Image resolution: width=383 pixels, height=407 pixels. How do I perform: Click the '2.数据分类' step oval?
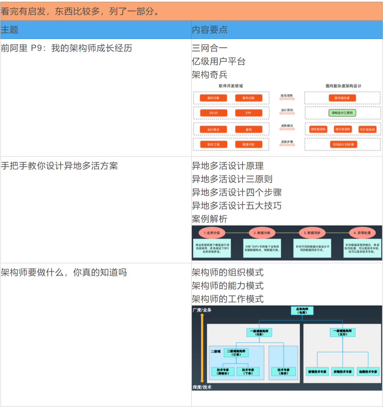point(262,233)
